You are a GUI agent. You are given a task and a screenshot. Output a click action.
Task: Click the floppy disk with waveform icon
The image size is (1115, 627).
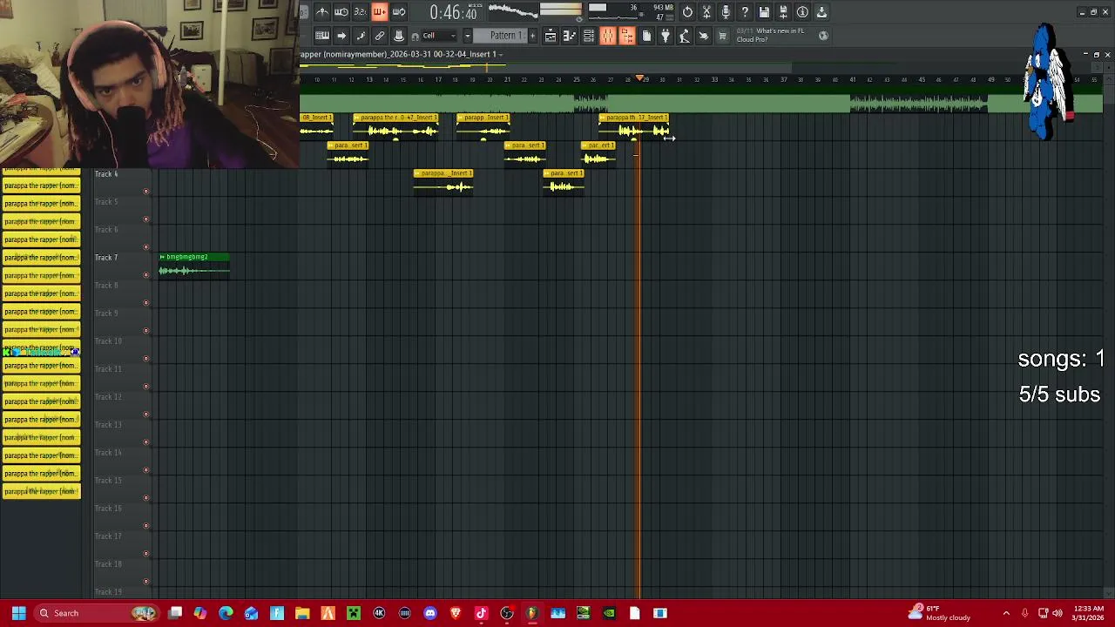point(784,12)
